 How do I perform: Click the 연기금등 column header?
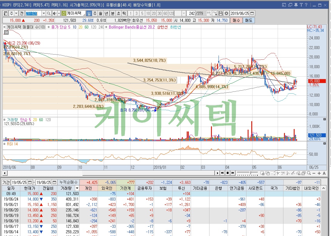(x=237, y=188)
